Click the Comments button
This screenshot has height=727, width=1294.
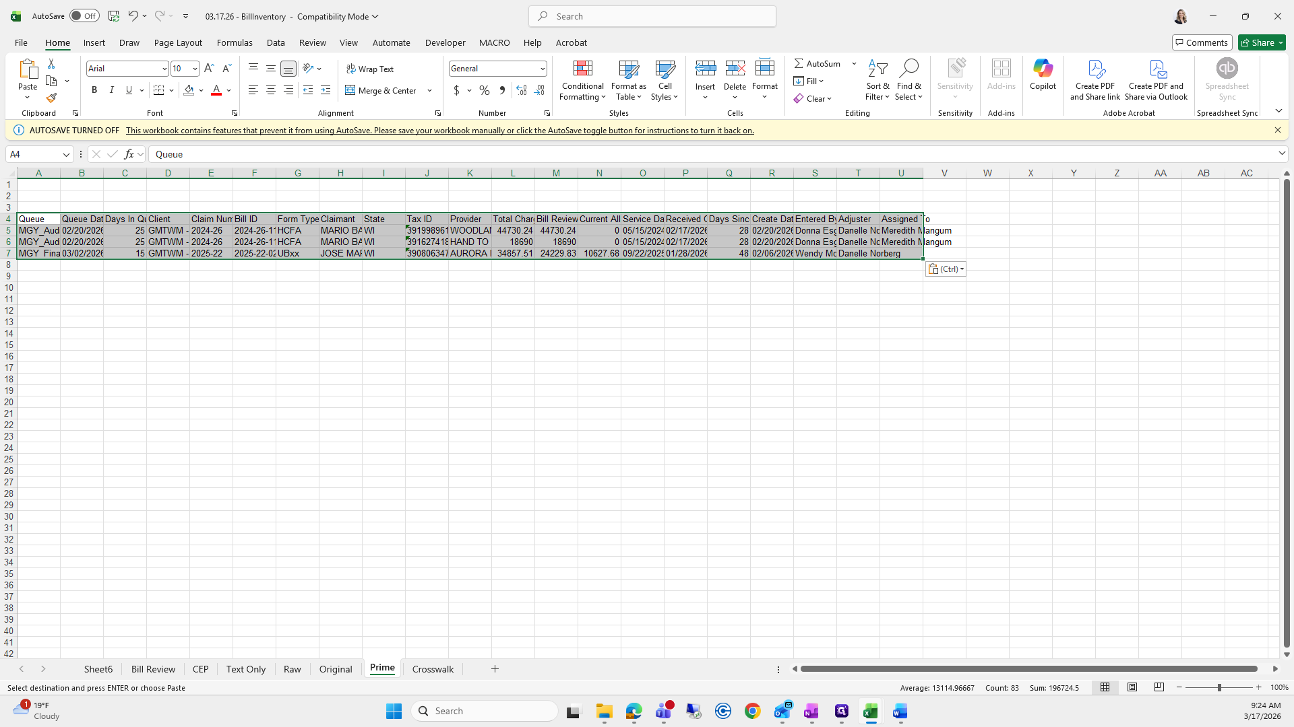[x=1201, y=42]
